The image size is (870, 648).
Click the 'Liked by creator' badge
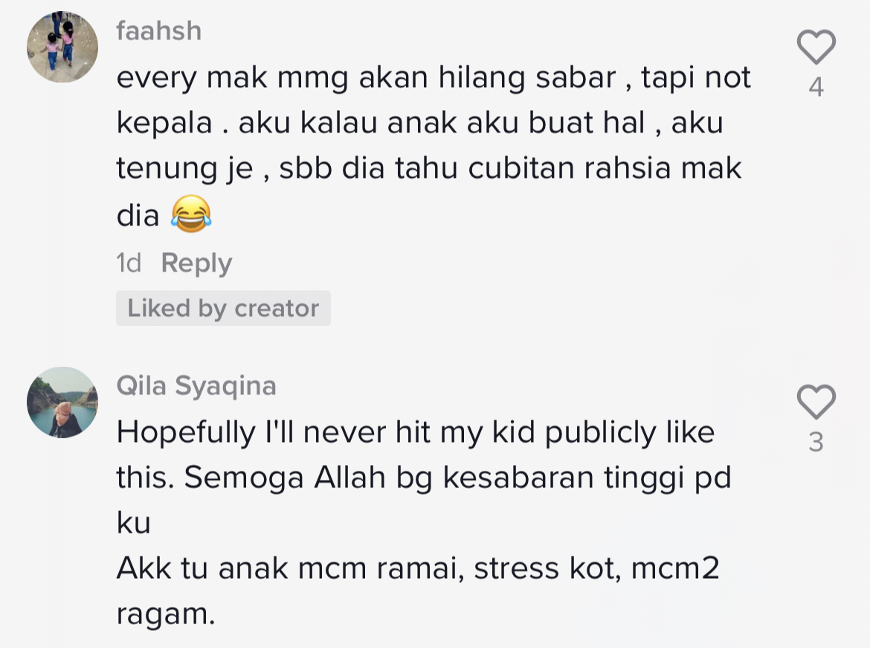(x=223, y=308)
